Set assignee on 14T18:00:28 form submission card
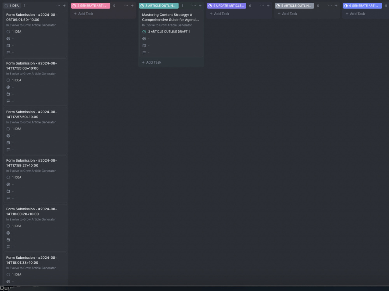Image resolution: width=389 pixels, height=291 pixels. [x=8, y=233]
